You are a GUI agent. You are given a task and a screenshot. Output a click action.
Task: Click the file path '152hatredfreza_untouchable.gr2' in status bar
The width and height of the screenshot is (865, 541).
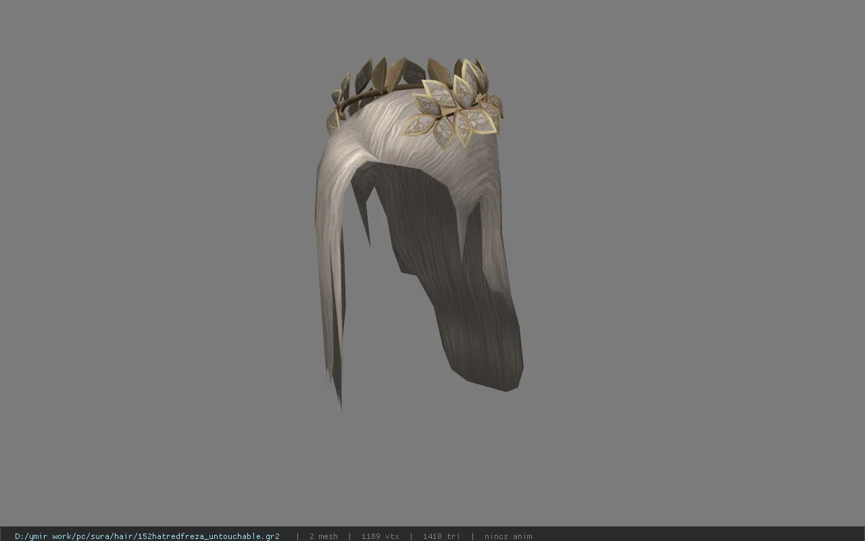tap(147, 536)
